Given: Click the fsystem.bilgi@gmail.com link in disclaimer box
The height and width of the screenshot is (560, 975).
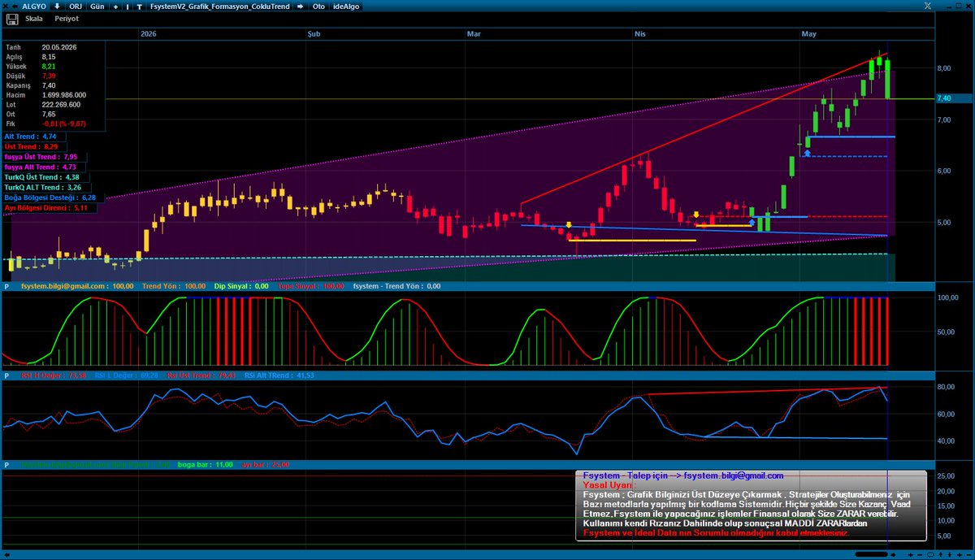Looking at the screenshot, I should (x=733, y=475).
